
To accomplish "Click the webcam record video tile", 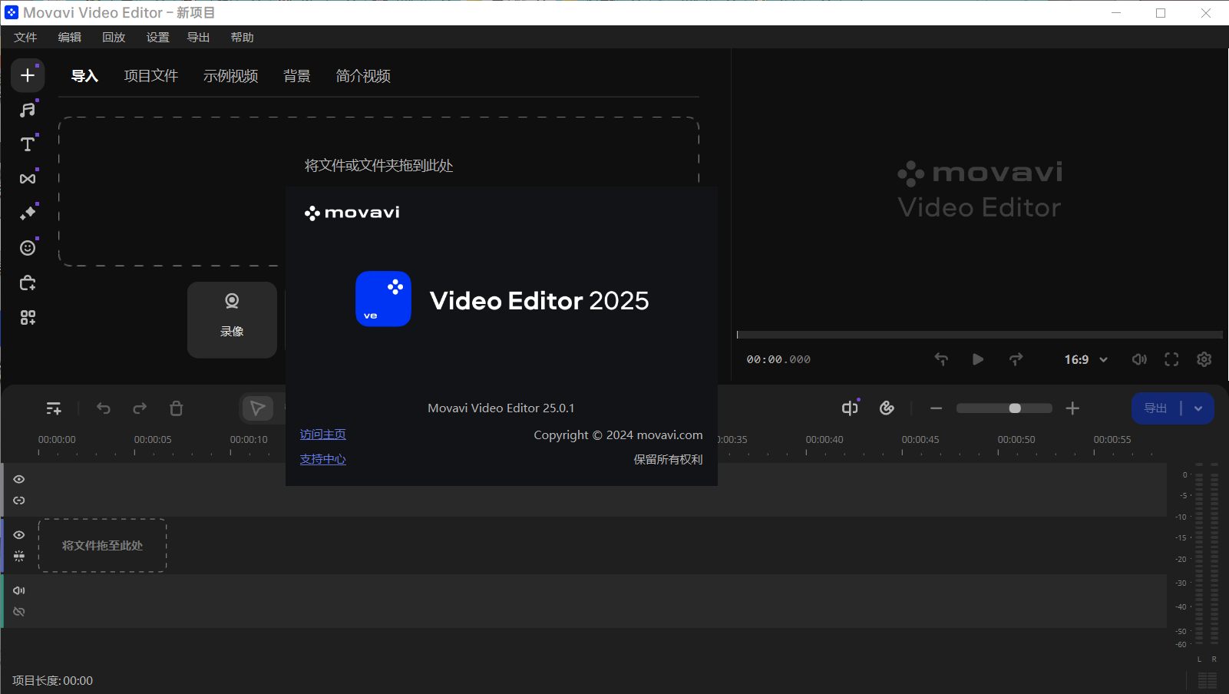I will pos(232,319).
